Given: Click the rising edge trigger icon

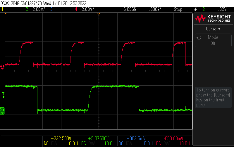Looking at the screenshot, I should (195, 9).
